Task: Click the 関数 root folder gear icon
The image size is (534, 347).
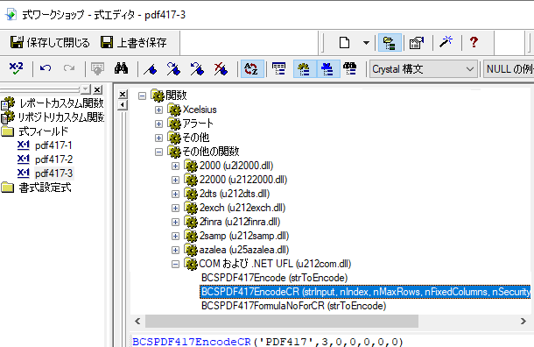Action: point(158,96)
